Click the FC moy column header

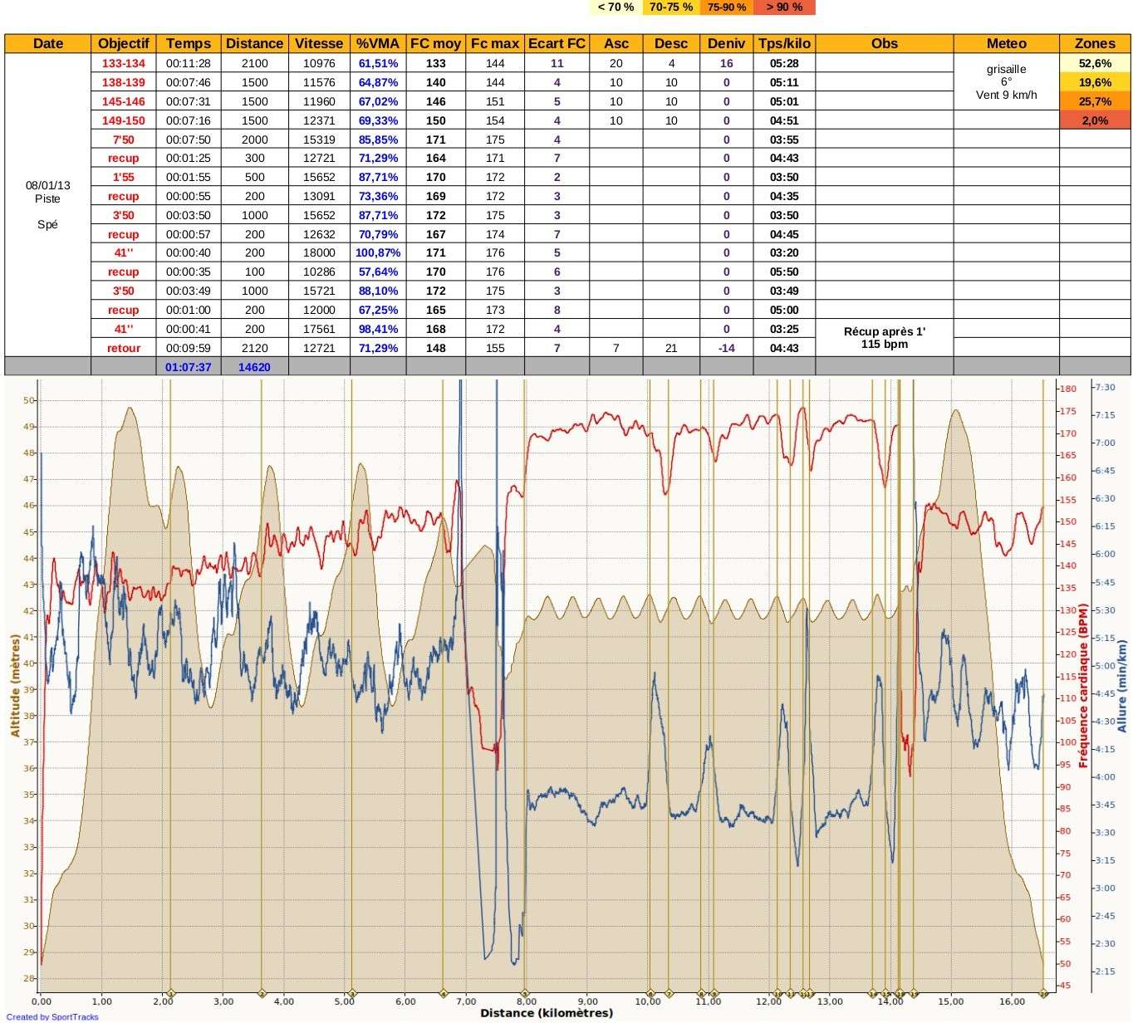(436, 43)
